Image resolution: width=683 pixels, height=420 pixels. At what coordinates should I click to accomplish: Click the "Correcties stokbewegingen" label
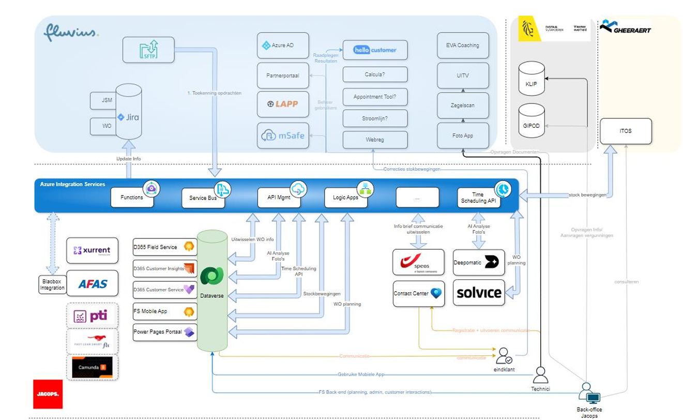tap(412, 169)
